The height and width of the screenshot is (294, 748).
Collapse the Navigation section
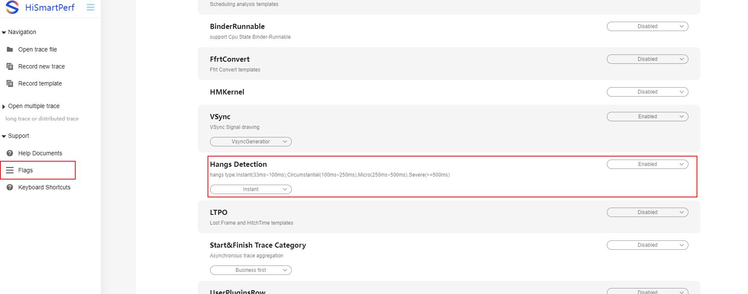pyautogui.click(x=4, y=32)
